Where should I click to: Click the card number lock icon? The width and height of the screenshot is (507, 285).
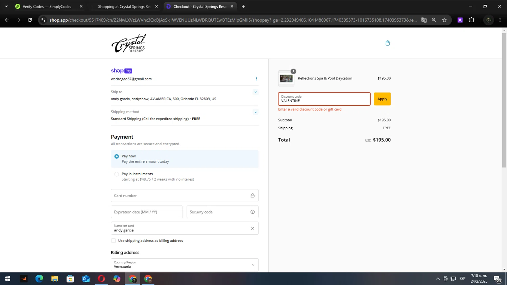252,196
